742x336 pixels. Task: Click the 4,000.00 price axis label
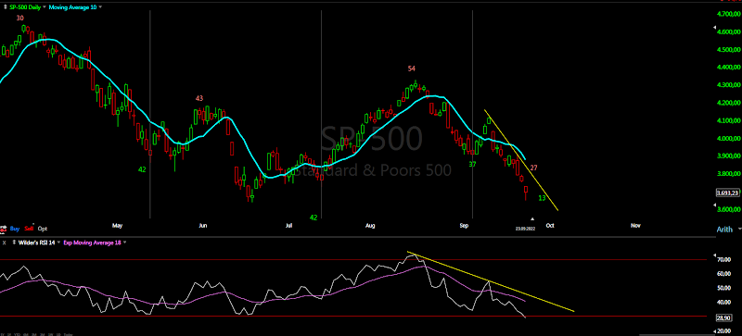[x=728, y=139]
